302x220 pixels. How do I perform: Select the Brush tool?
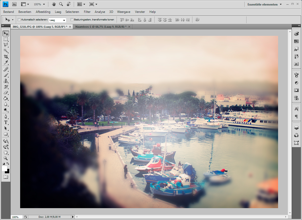click(x=6, y=75)
